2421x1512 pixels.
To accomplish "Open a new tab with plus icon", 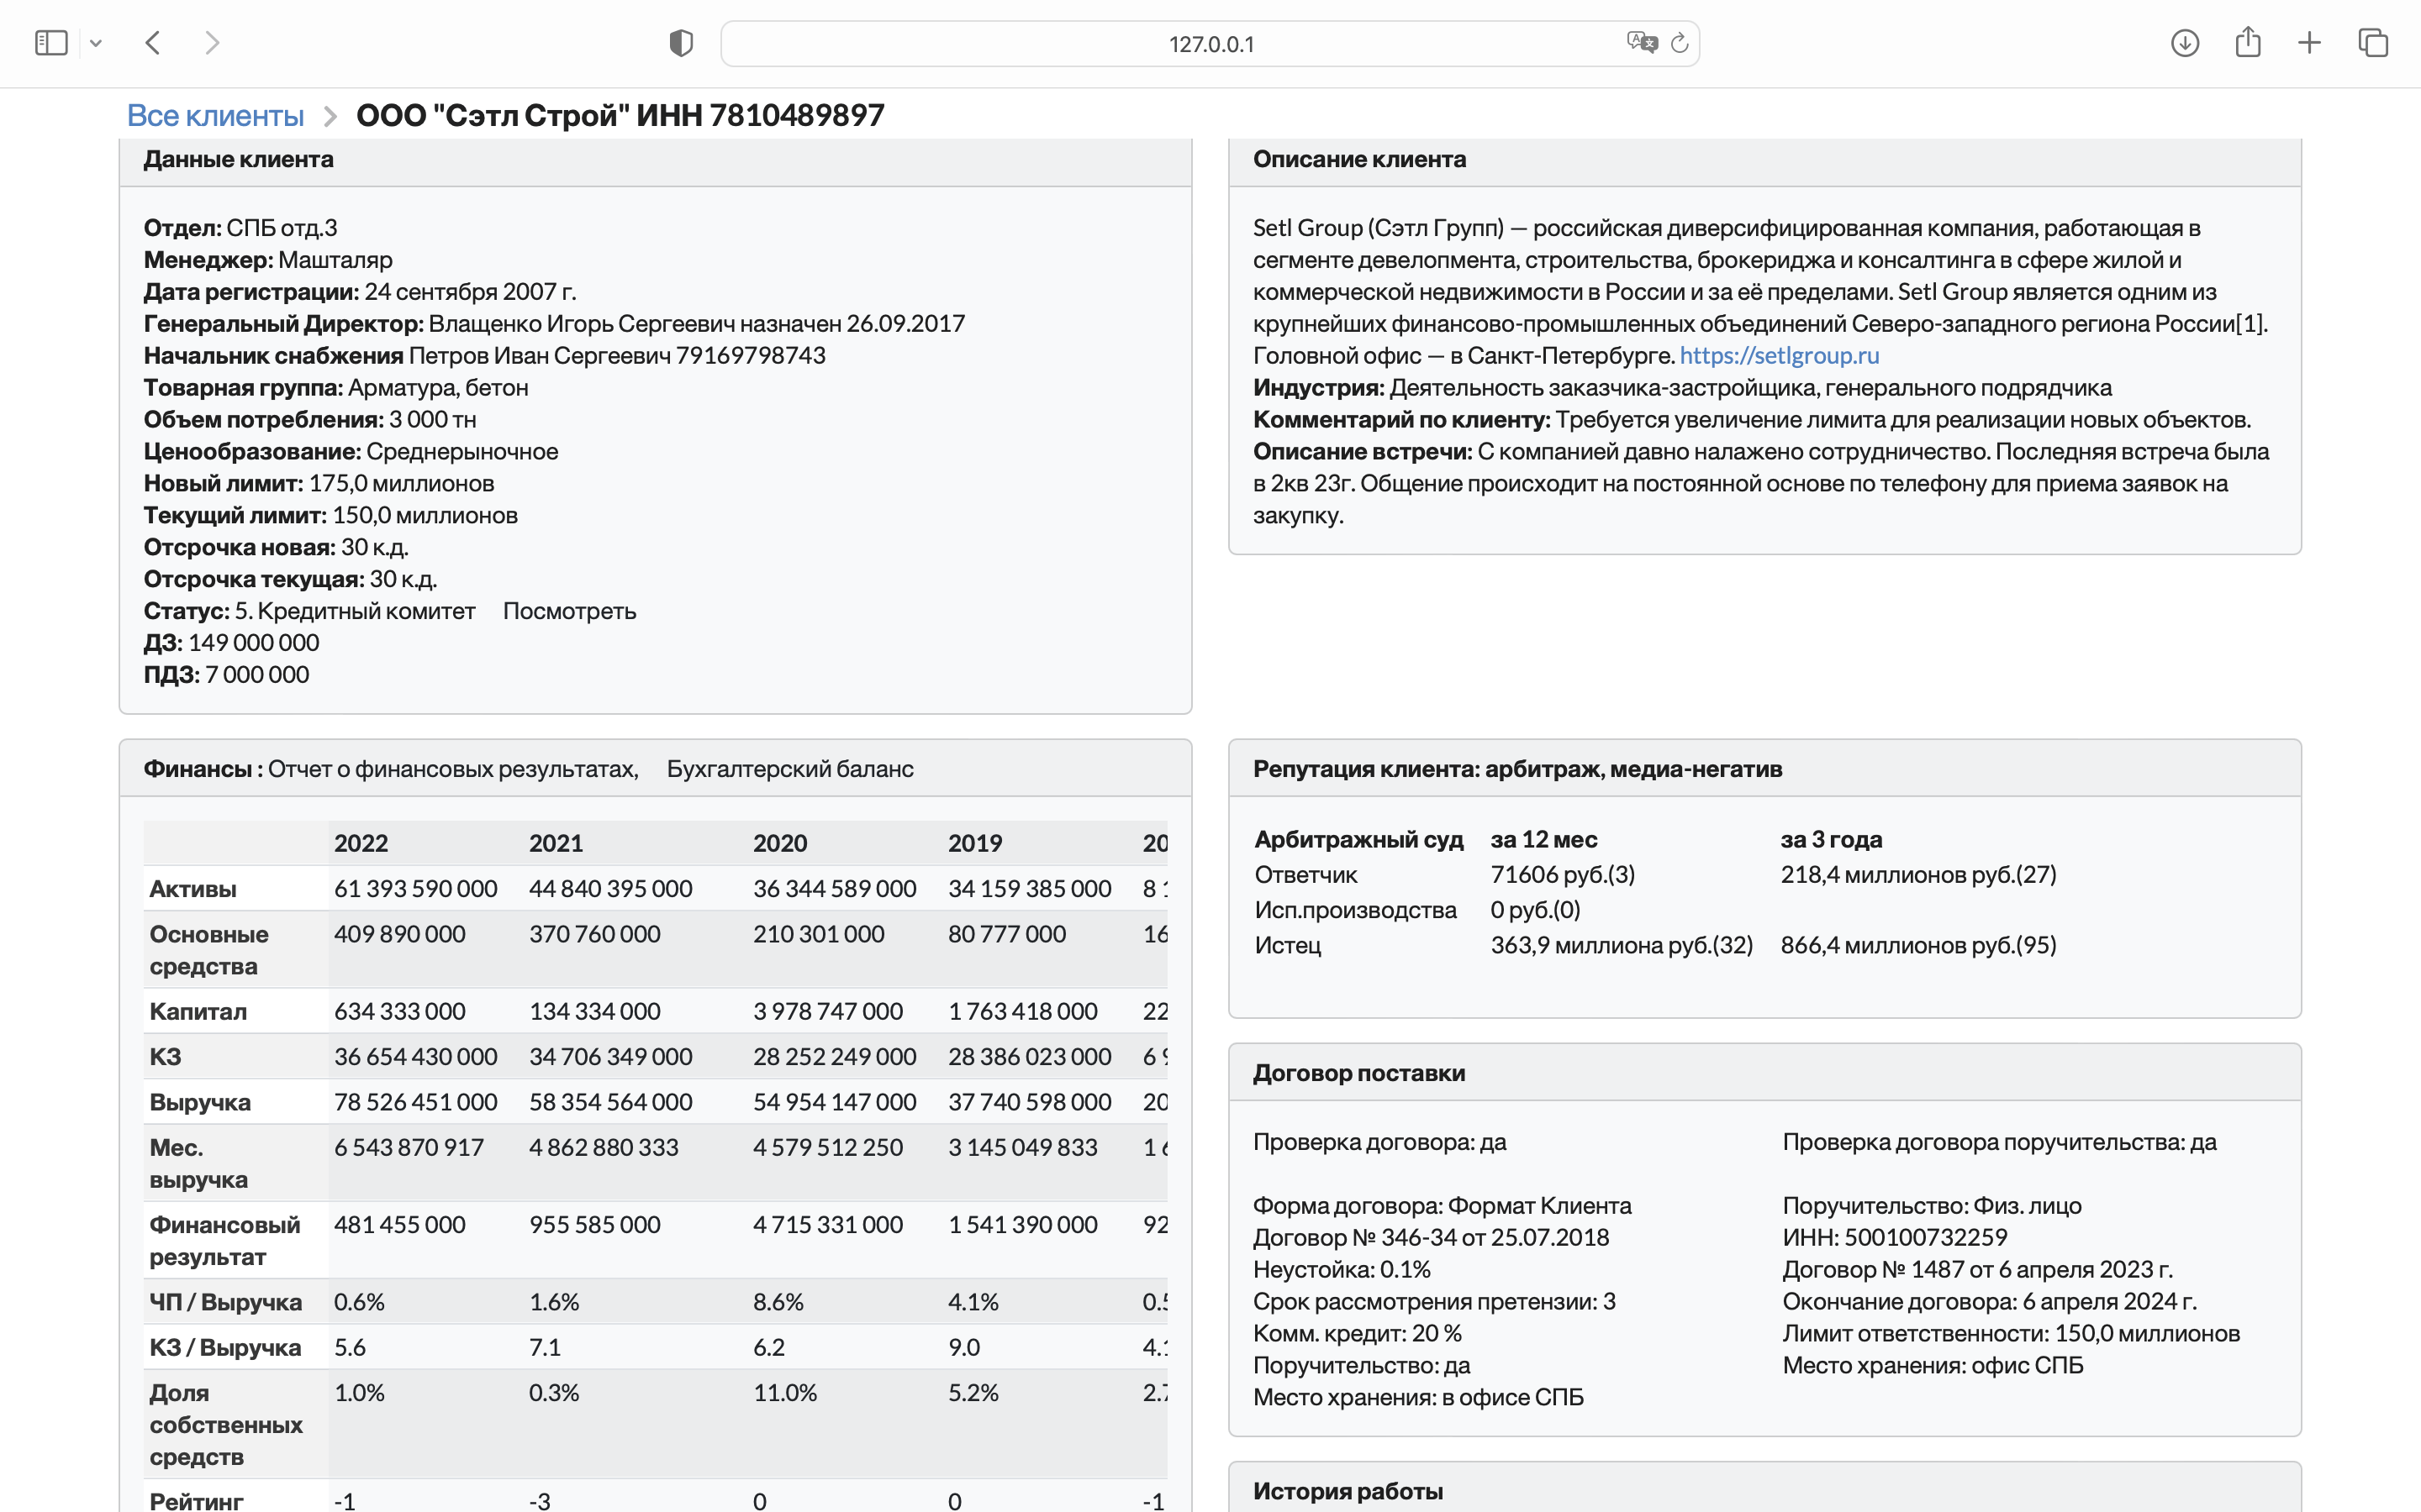I will coord(2309,43).
